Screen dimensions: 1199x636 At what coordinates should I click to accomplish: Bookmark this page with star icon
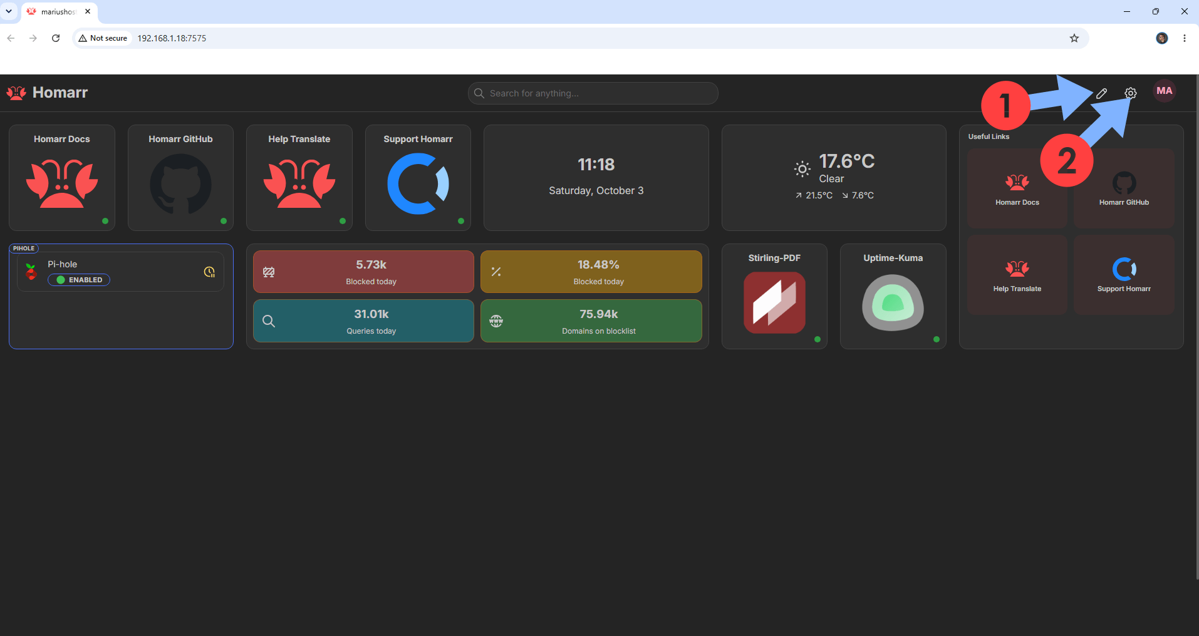[1074, 38]
